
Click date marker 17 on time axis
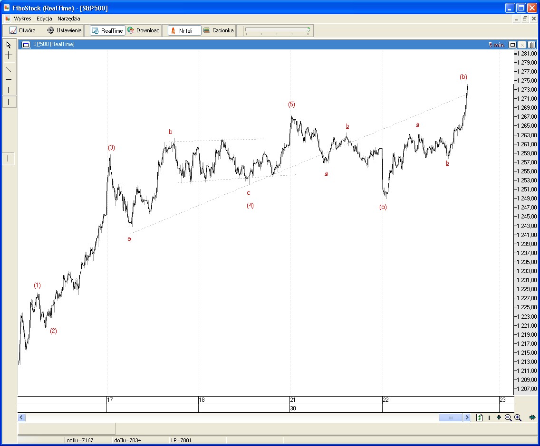pos(110,400)
